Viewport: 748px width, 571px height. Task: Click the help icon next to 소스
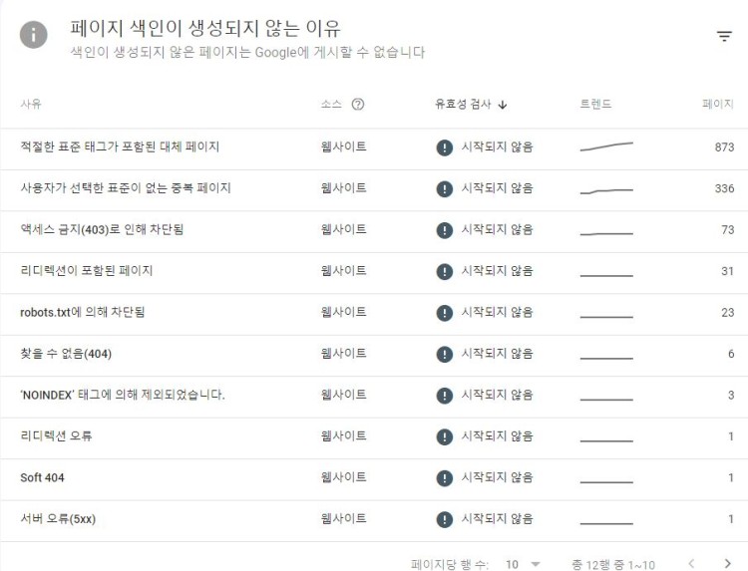tap(358, 104)
